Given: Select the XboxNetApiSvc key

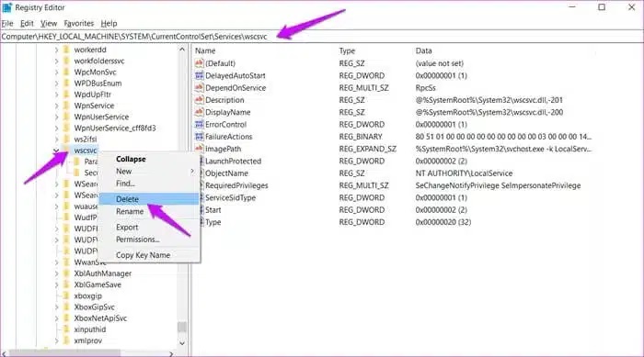Looking at the screenshot, I should coord(100,318).
